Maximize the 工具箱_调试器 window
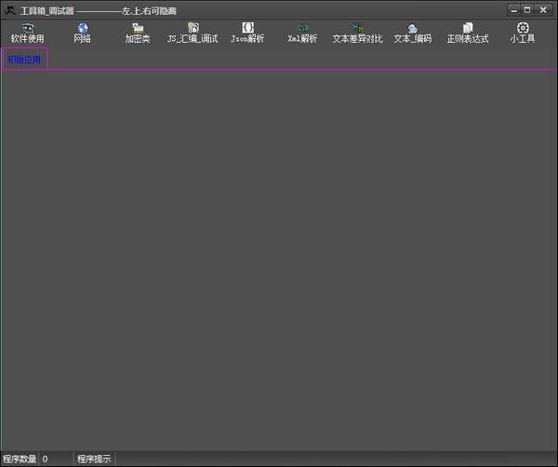 527,9
